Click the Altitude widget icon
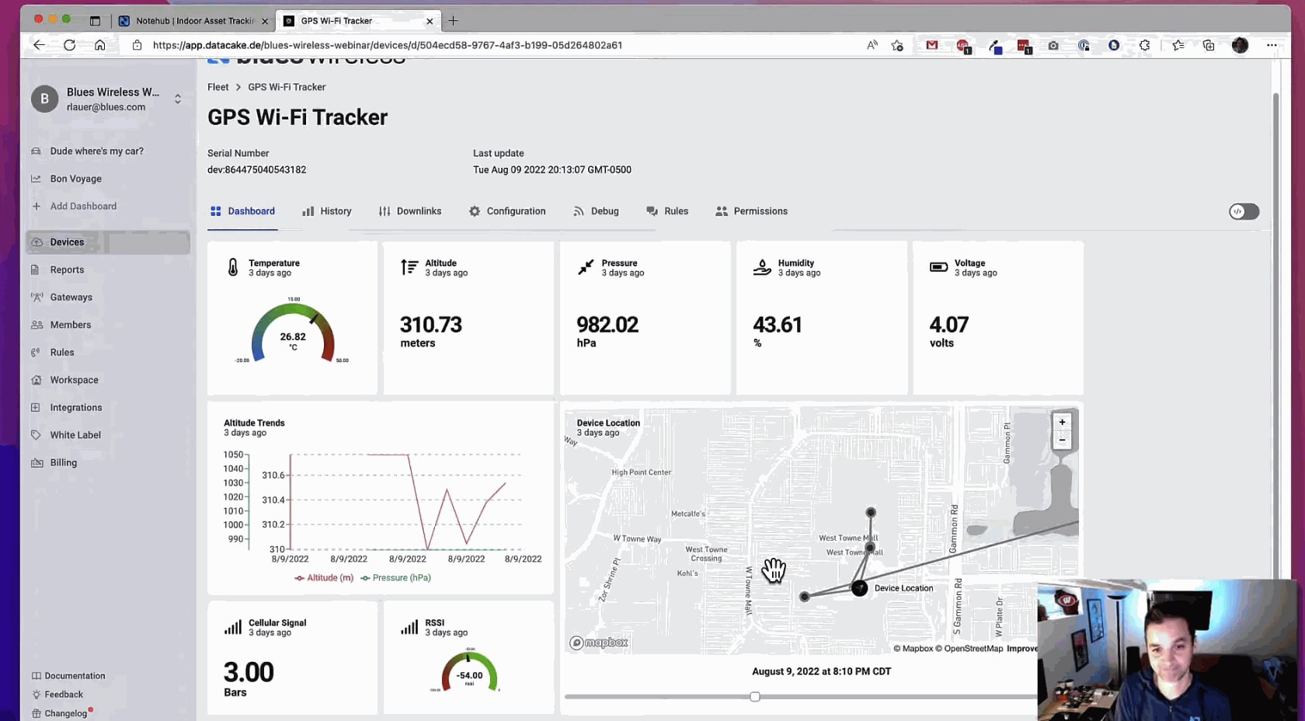The height and width of the screenshot is (721, 1305). click(409, 267)
